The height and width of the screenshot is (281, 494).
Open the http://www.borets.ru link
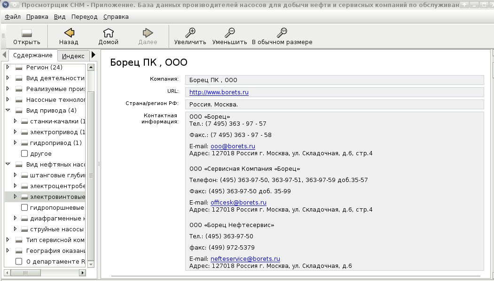[219, 92]
